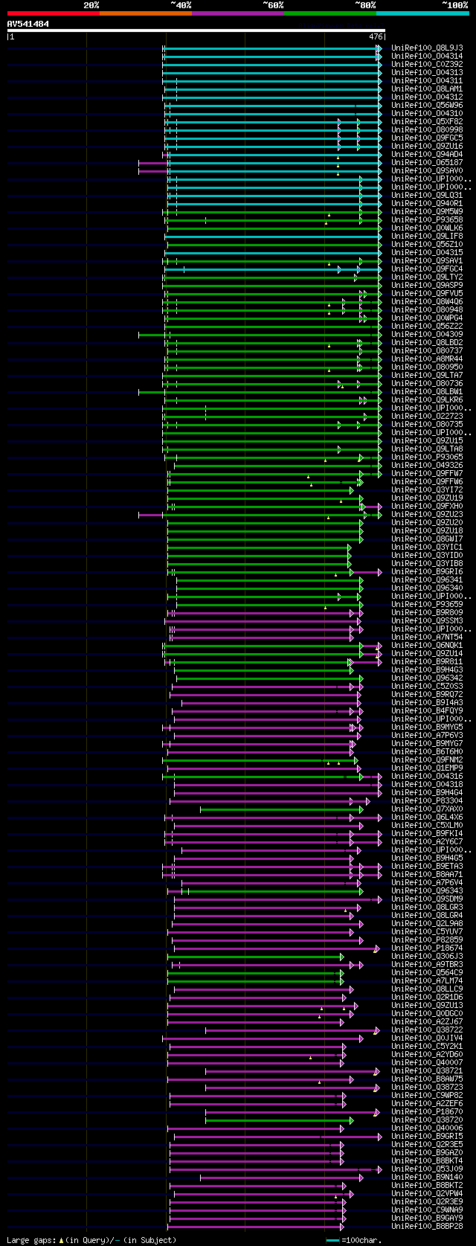Open hit UniRef100_Q5XF82

pos(427,121)
